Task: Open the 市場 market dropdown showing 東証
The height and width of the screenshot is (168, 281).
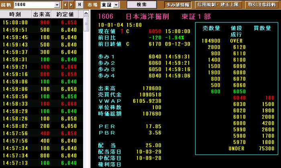Action: coord(110,5)
